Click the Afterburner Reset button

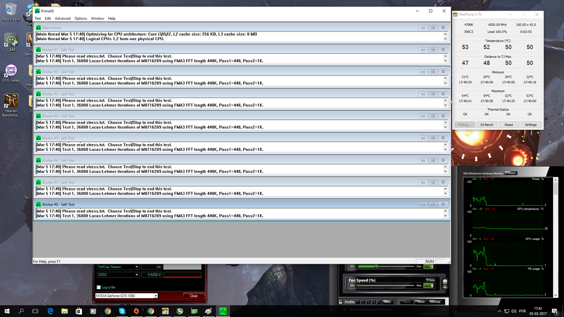pos(420,302)
